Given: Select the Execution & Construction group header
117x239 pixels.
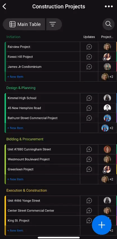Looking at the screenshot, I should tap(27, 190).
